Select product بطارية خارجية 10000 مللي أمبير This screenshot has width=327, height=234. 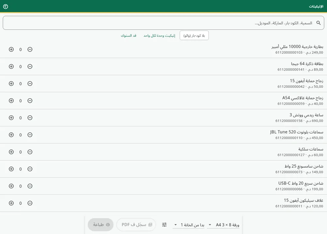[163, 49]
